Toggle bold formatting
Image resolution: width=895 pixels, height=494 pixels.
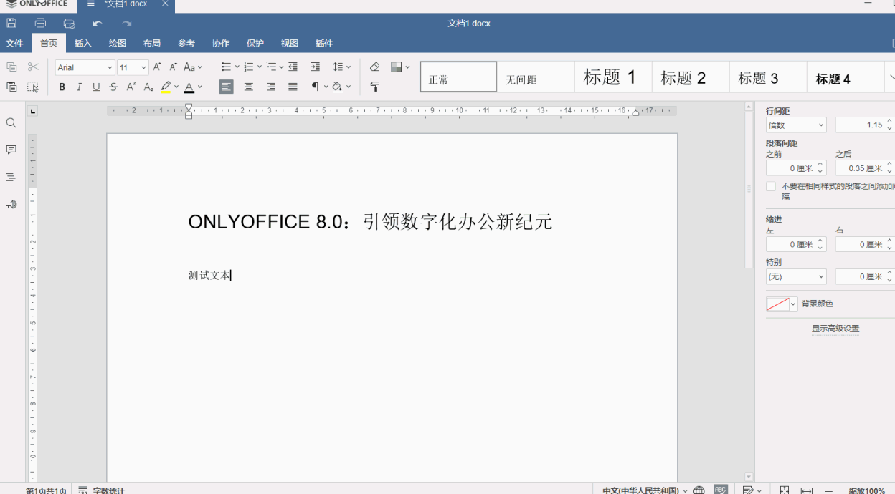tap(62, 87)
